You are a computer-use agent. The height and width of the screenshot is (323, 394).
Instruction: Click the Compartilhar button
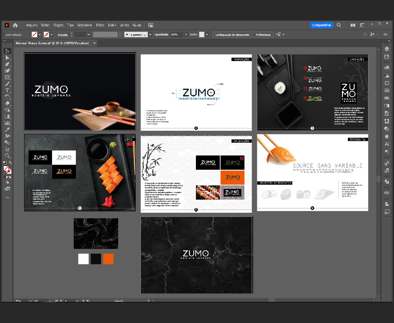click(x=321, y=25)
